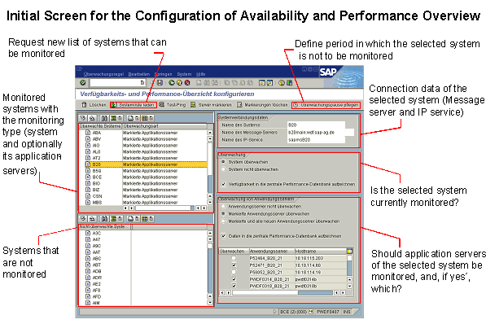The width and height of the screenshot is (486, 324).
Task: Click the Print icon in non-monitored systems toolbar
Action: tap(130, 219)
